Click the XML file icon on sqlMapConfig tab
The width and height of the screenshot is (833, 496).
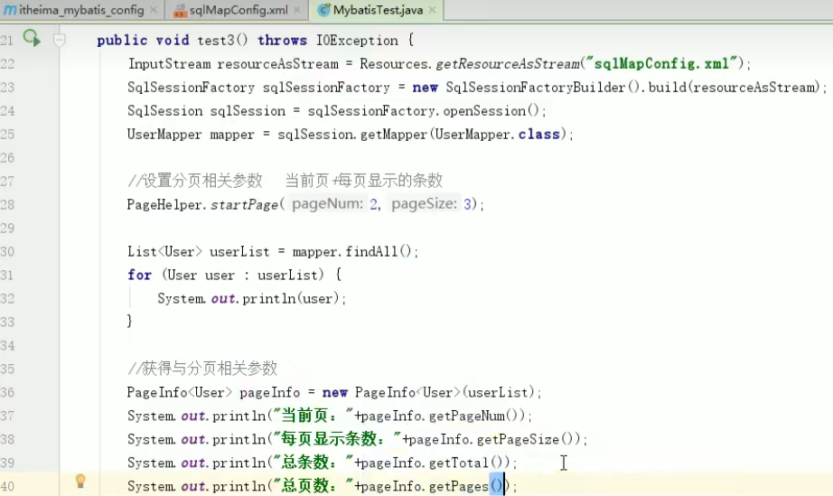click(181, 11)
